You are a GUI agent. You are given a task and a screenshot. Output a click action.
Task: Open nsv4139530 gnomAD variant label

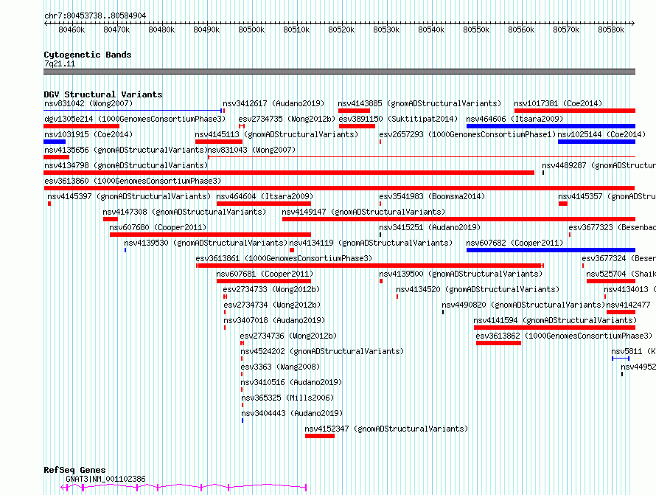pos(206,243)
